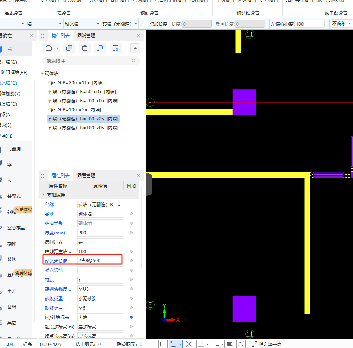Screen dimensions: 353x348
Task: Toggle the 附加 marker for 材质
Action: click(x=131, y=280)
